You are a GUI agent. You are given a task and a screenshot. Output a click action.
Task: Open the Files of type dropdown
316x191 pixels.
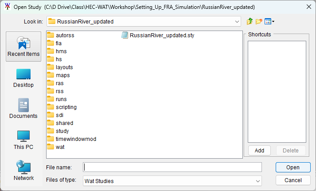pyautogui.click(x=258, y=181)
